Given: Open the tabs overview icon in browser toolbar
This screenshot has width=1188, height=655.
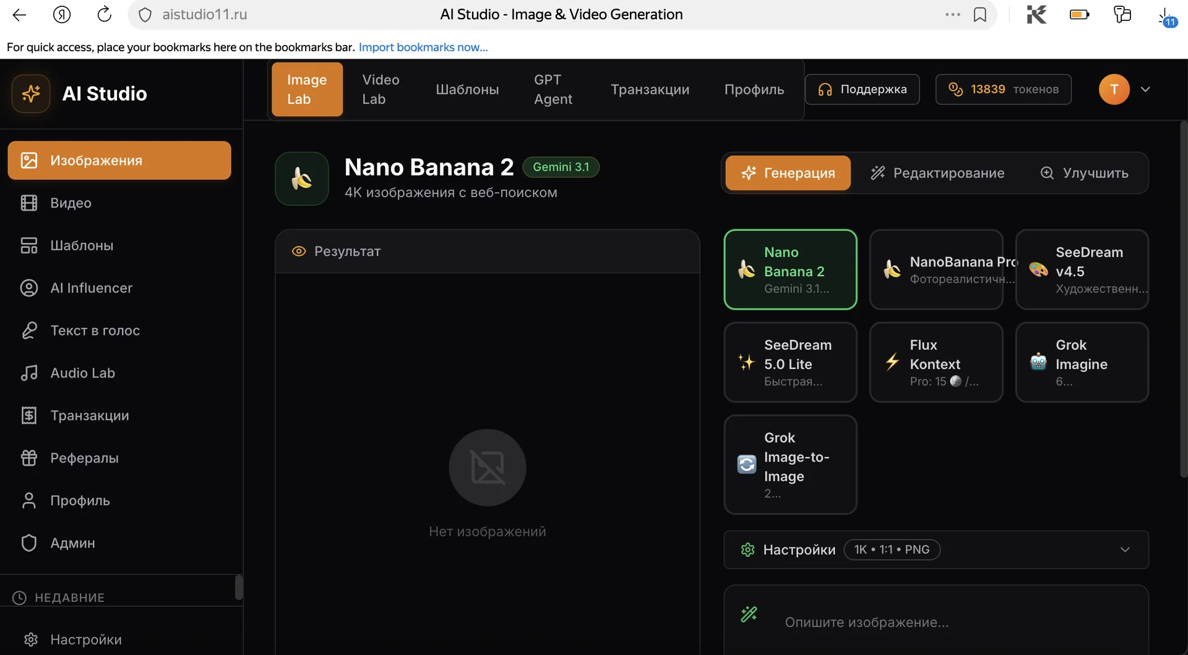Looking at the screenshot, I should click(1122, 14).
